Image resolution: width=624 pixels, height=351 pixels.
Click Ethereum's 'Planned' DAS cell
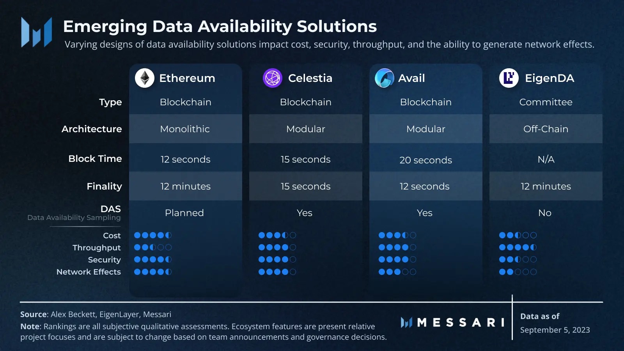[x=184, y=213]
